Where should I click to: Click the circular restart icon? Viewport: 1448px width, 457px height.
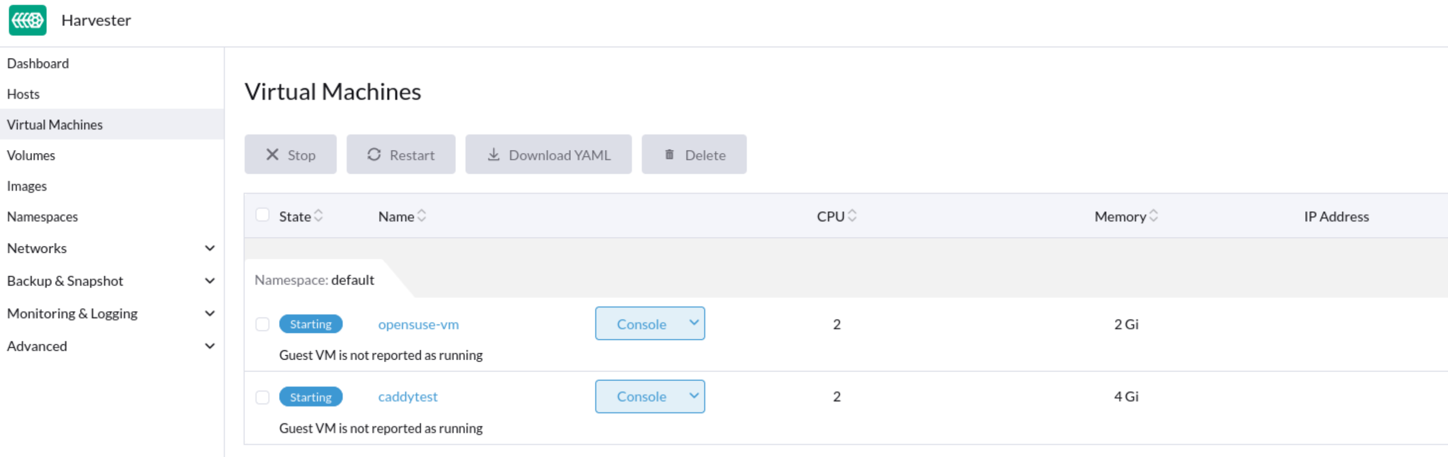(375, 154)
